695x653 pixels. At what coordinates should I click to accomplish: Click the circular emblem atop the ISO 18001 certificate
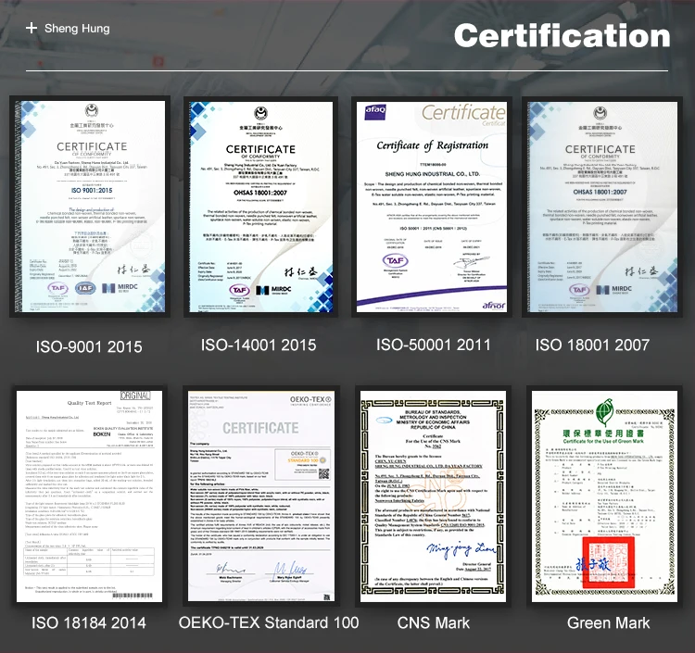600,113
